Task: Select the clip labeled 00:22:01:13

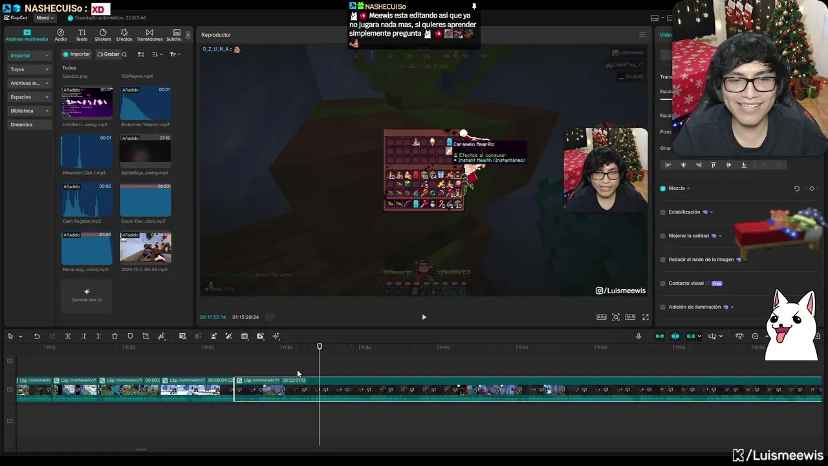Action: click(x=527, y=389)
